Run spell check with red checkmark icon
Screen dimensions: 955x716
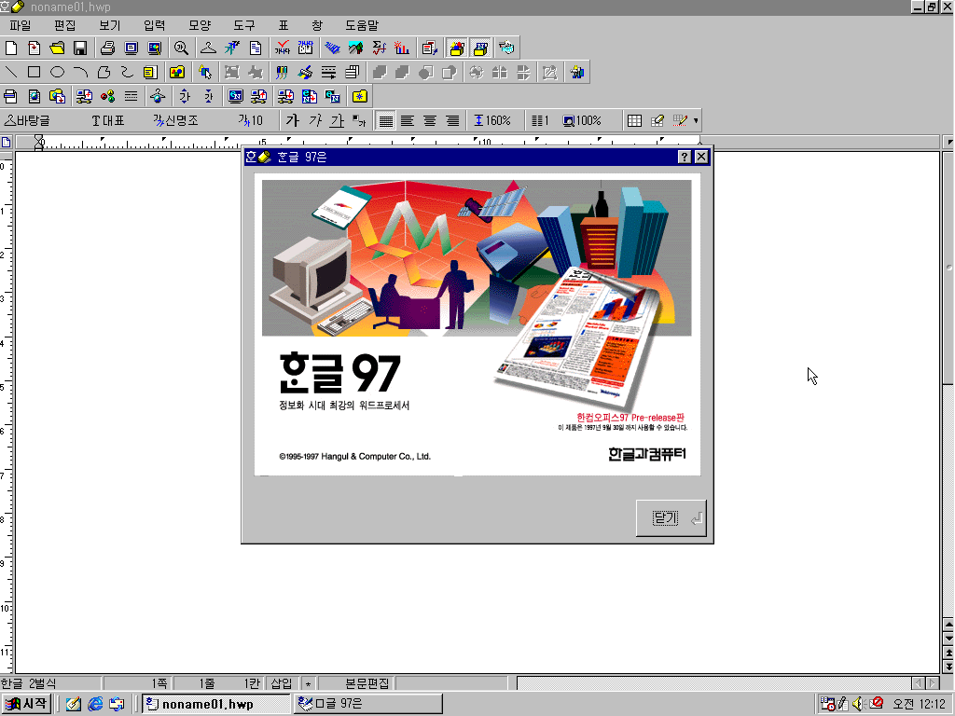tap(282, 48)
